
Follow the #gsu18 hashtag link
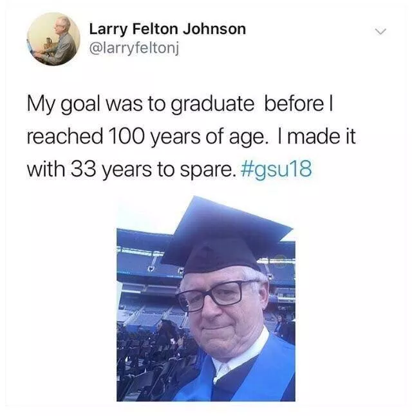pyautogui.click(x=276, y=169)
